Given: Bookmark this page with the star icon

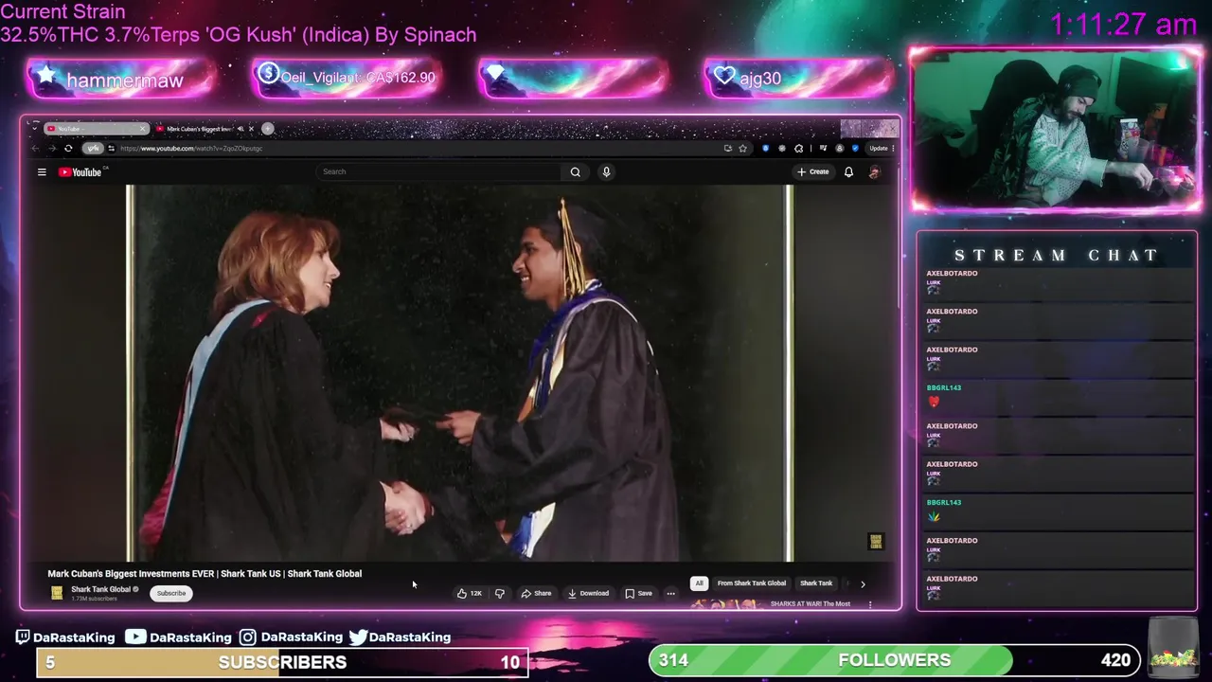Looking at the screenshot, I should pos(742,148).
